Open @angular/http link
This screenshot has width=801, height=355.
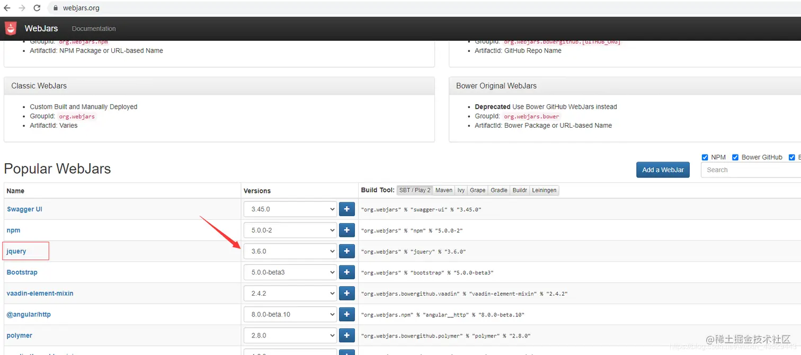coord(29,314)
